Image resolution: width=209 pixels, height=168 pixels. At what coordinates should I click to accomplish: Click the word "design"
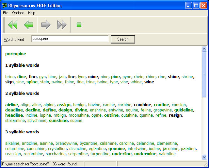point(65,110)
